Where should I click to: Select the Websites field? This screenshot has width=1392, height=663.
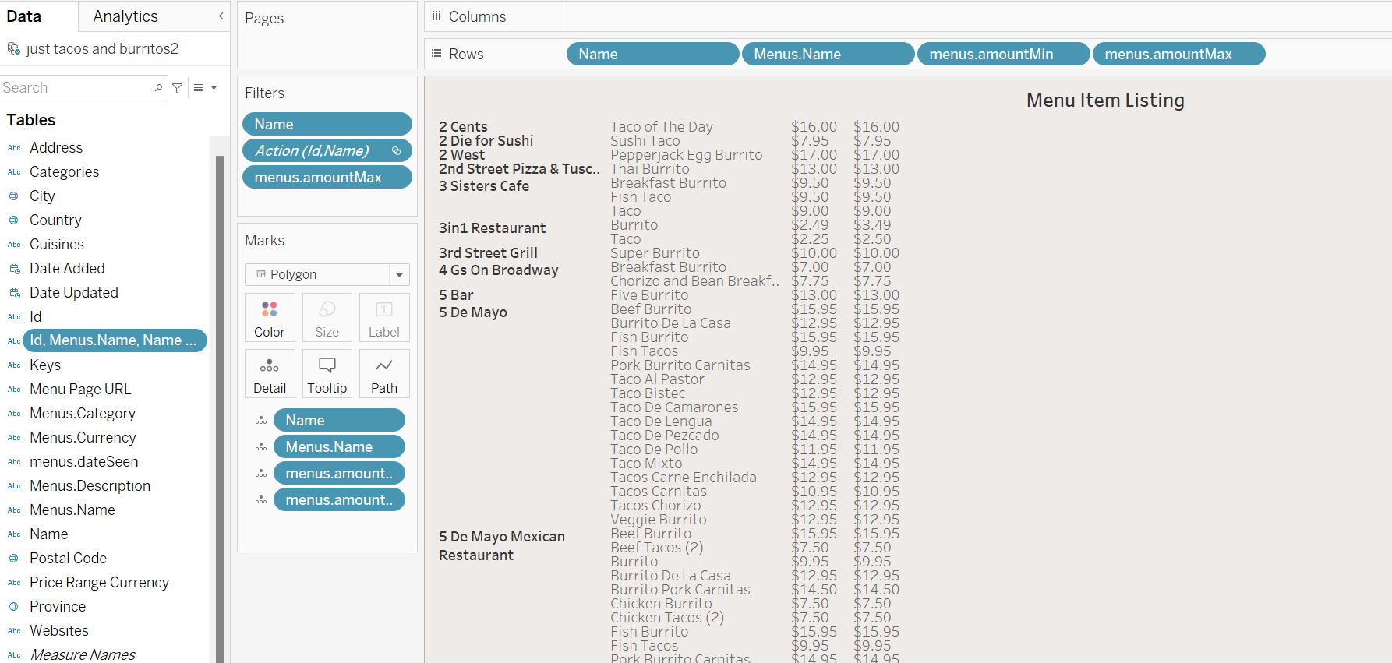pos(59,631)
